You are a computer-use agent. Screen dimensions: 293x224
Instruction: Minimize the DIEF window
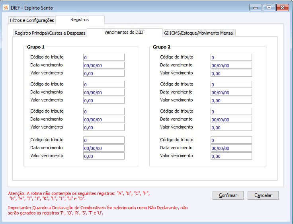256,8
